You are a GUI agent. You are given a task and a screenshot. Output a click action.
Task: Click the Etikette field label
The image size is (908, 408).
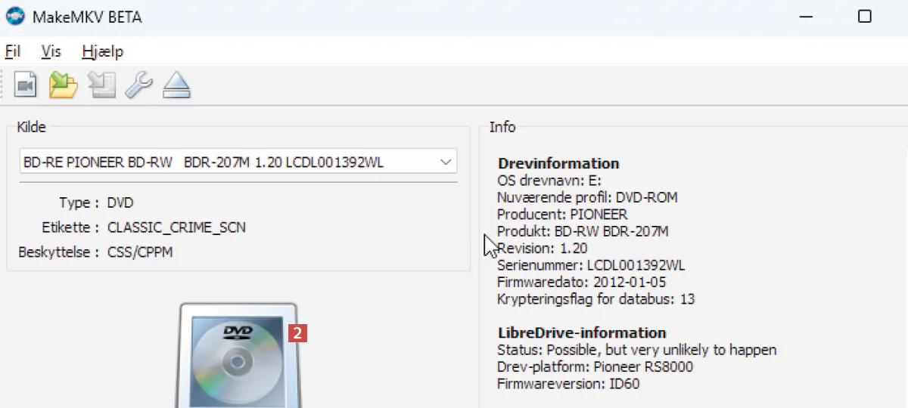(71, 227)
